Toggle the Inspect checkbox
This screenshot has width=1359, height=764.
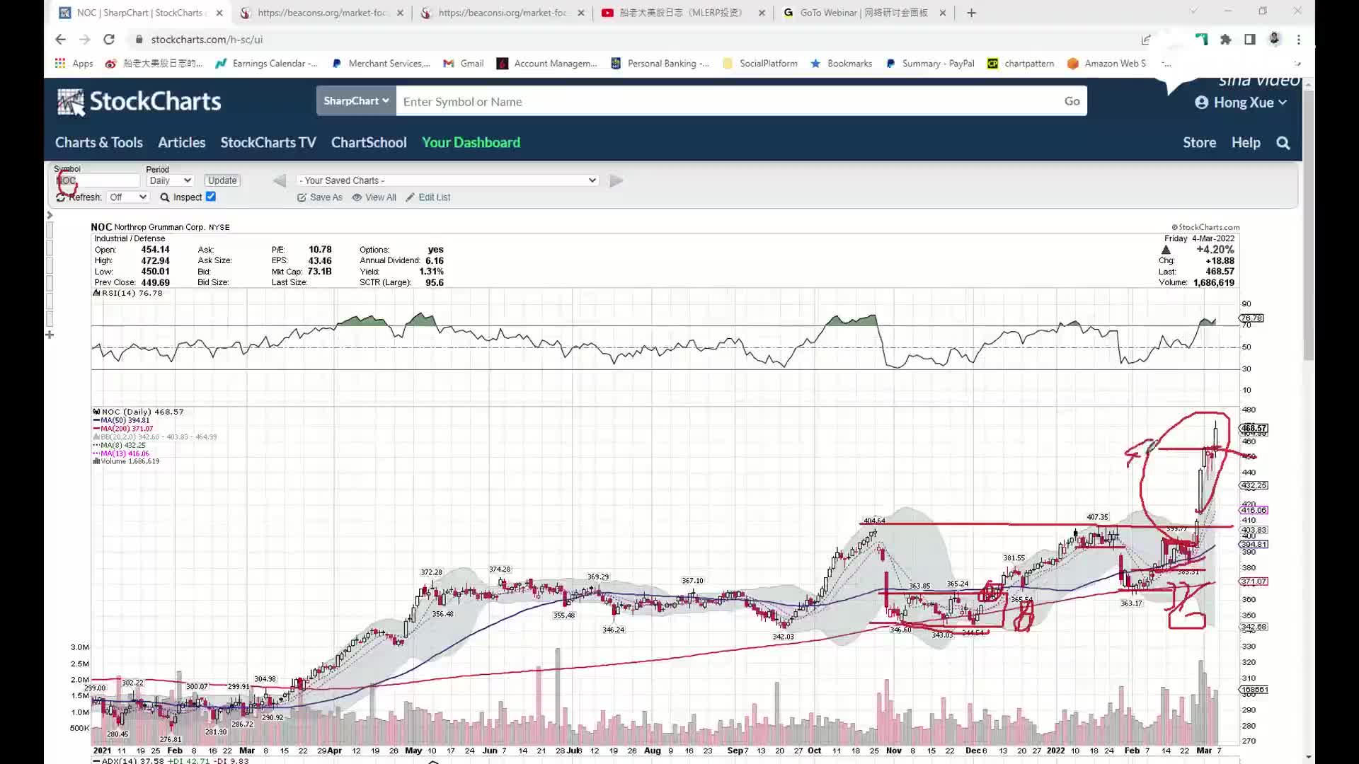[x=211, y=197]
